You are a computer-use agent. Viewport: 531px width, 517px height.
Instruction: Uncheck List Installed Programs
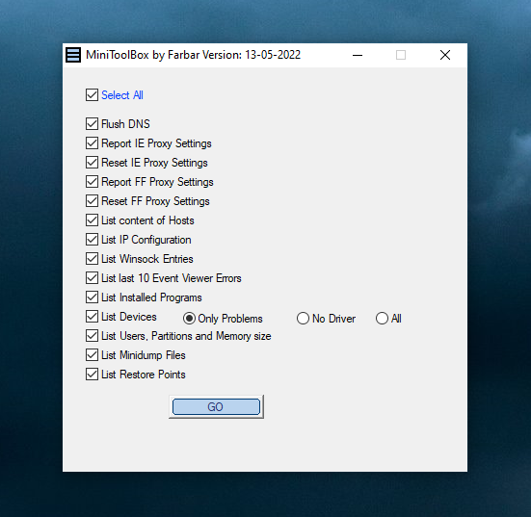point(92,297)
